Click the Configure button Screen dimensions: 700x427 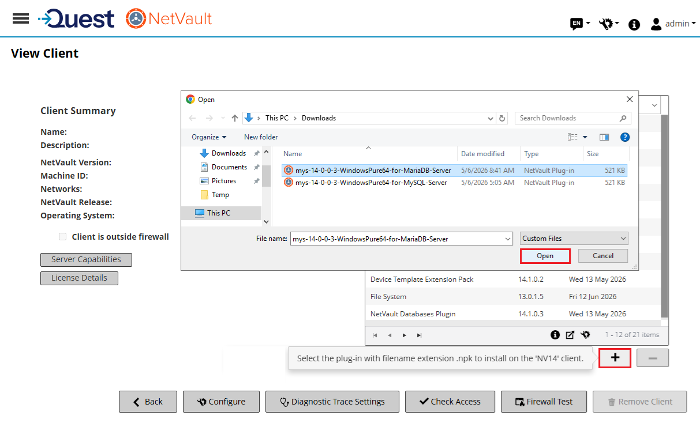point(221,402)
